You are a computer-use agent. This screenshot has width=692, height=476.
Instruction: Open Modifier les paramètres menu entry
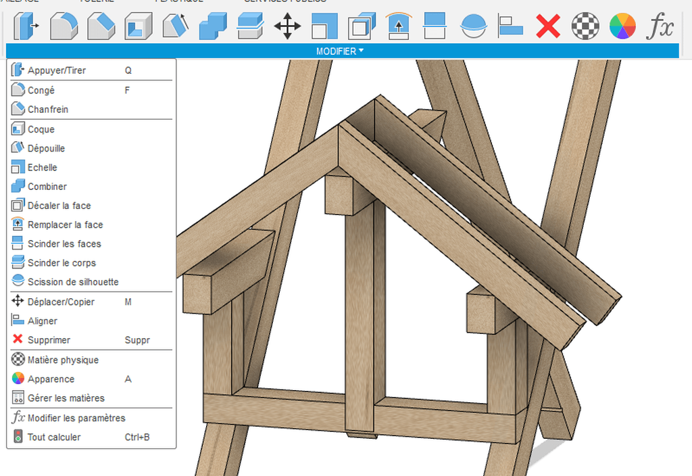[91, 418]
